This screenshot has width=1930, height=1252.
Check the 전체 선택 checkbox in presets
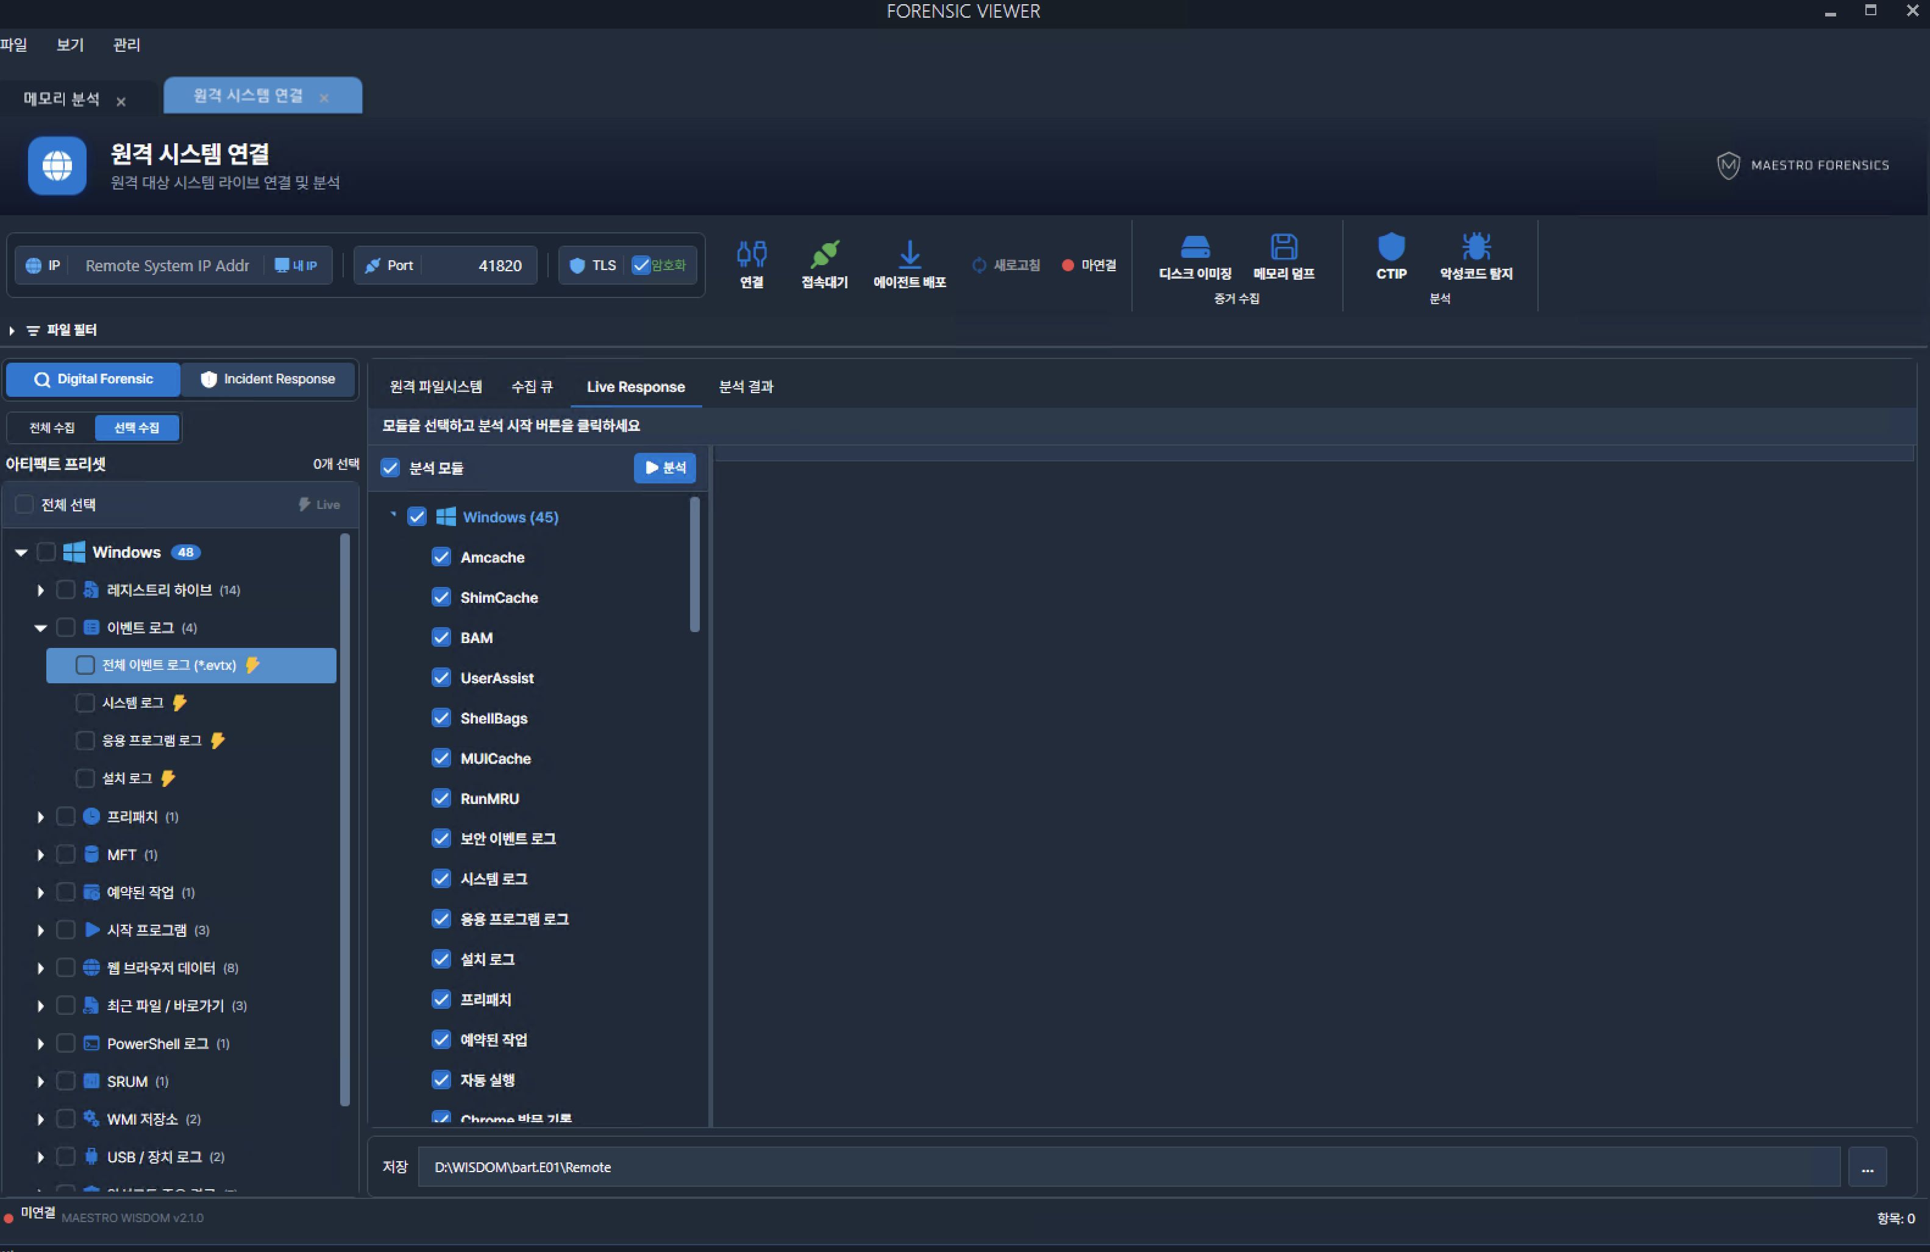click(24, 504)
